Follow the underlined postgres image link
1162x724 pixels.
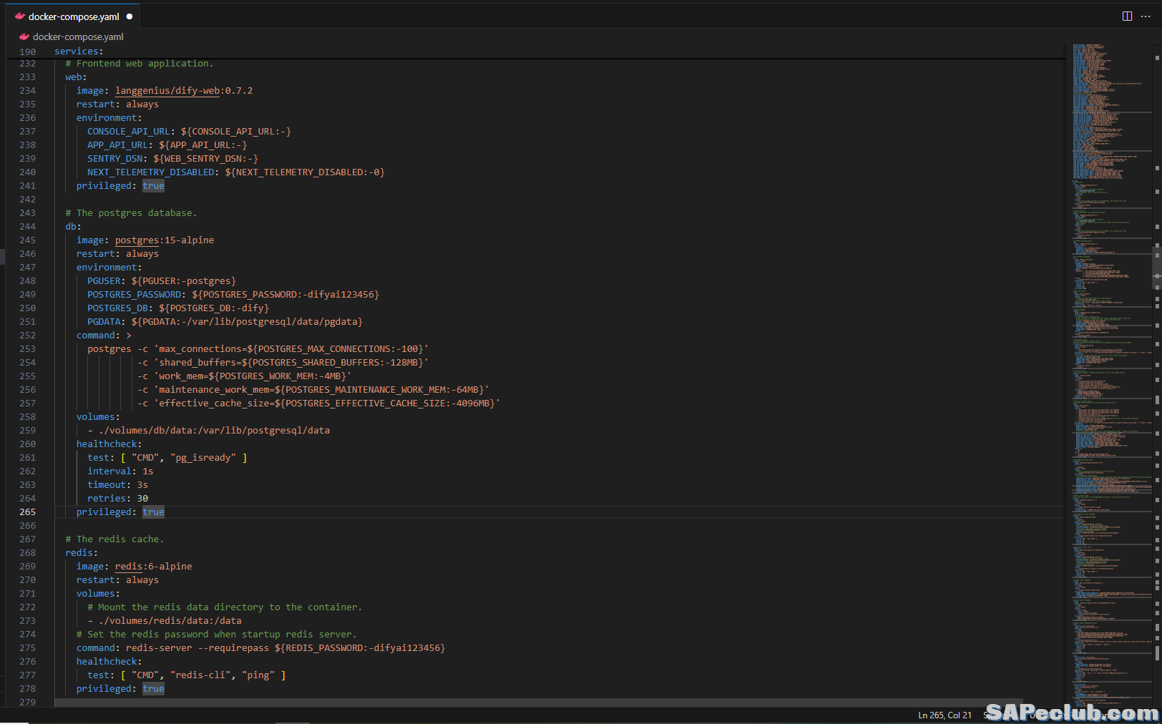point(137,240)
